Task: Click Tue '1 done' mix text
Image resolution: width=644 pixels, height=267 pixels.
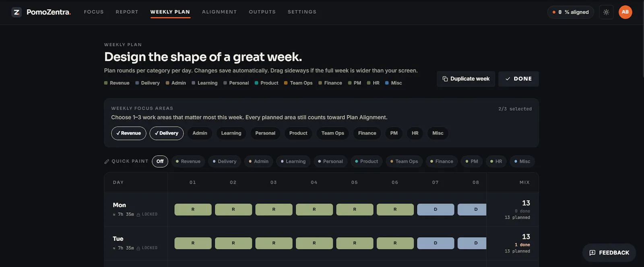Action: pyautogui.click(x=522, y=245)
